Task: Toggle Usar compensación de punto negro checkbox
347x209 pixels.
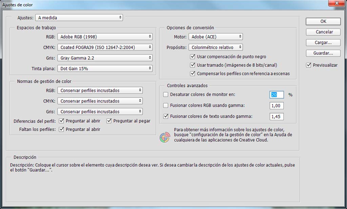Action: (x=192, y=57)
